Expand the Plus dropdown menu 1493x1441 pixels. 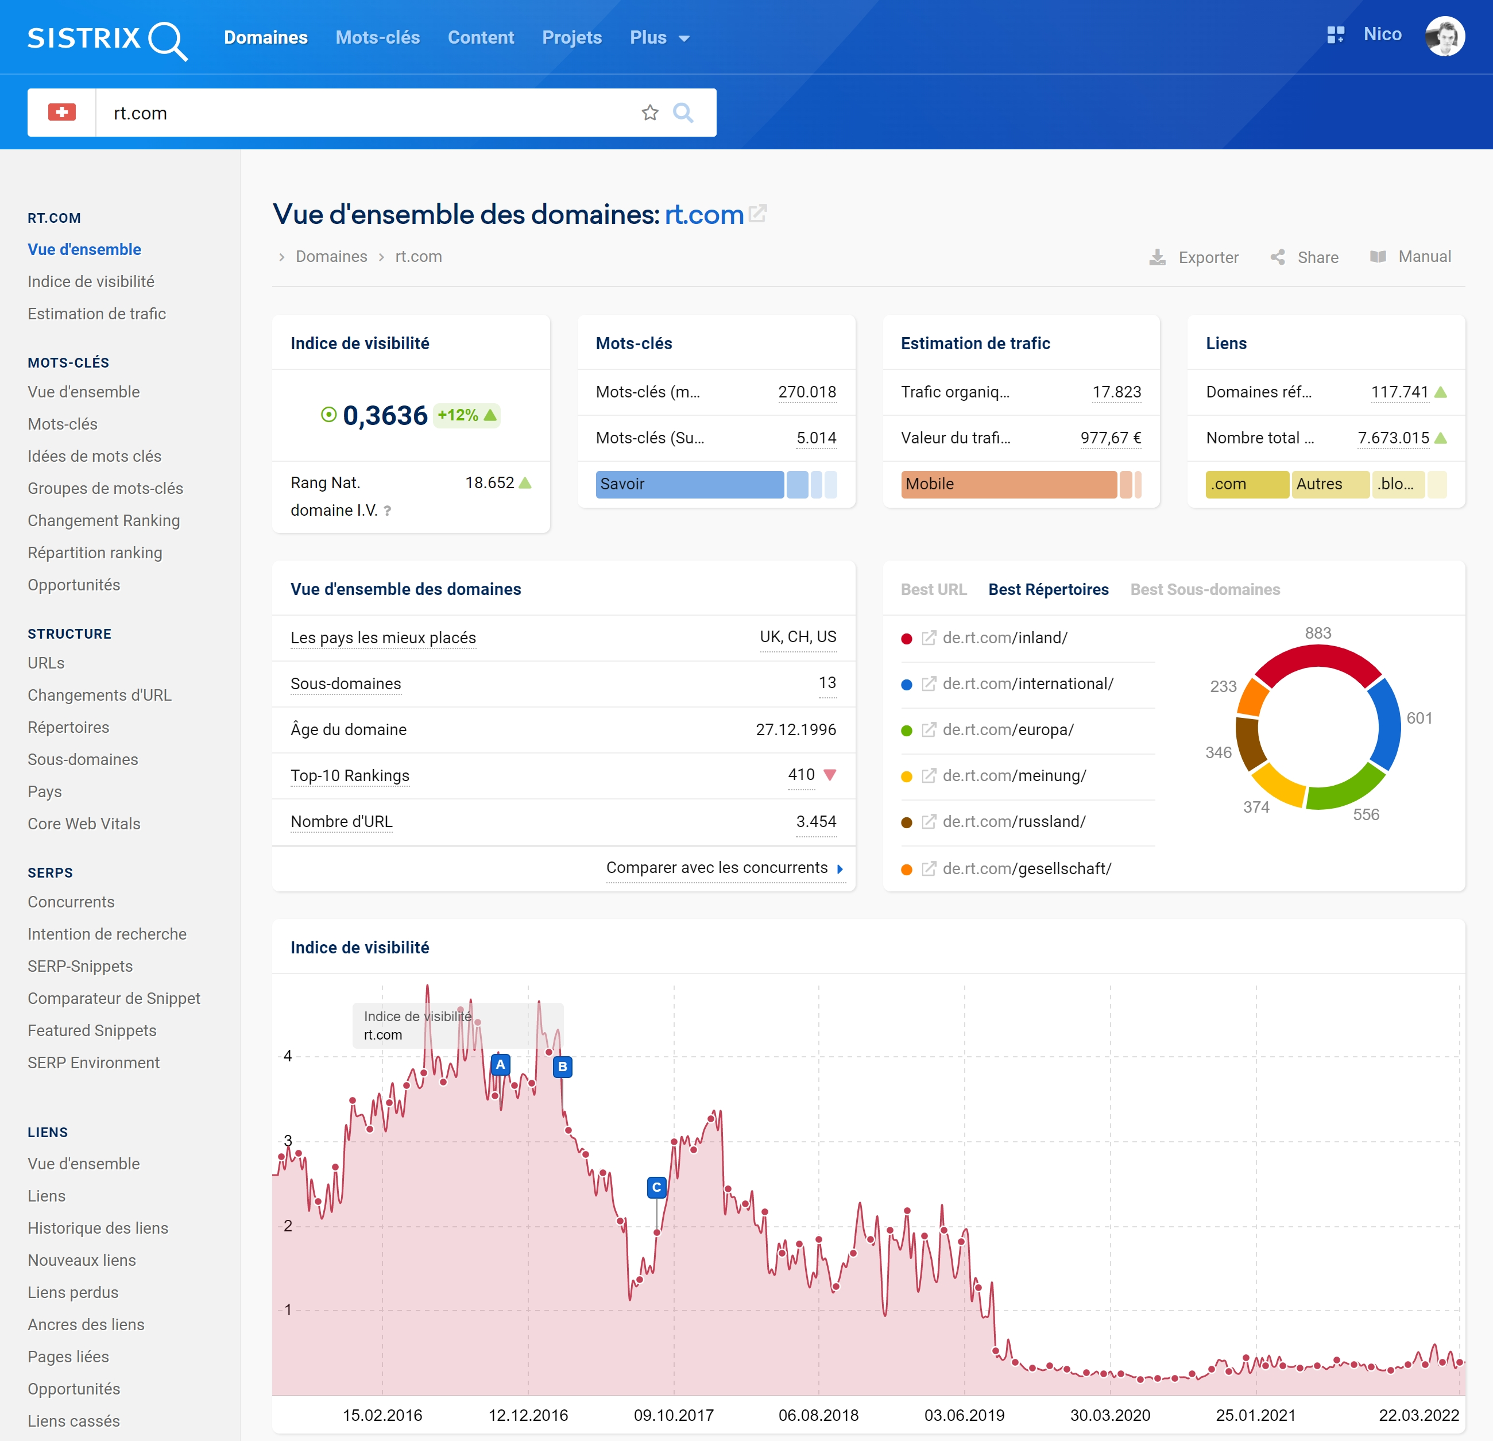coord(660,37)
